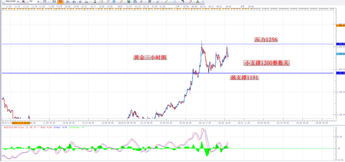Click the 12/04 08:00 time axis label

69,123
